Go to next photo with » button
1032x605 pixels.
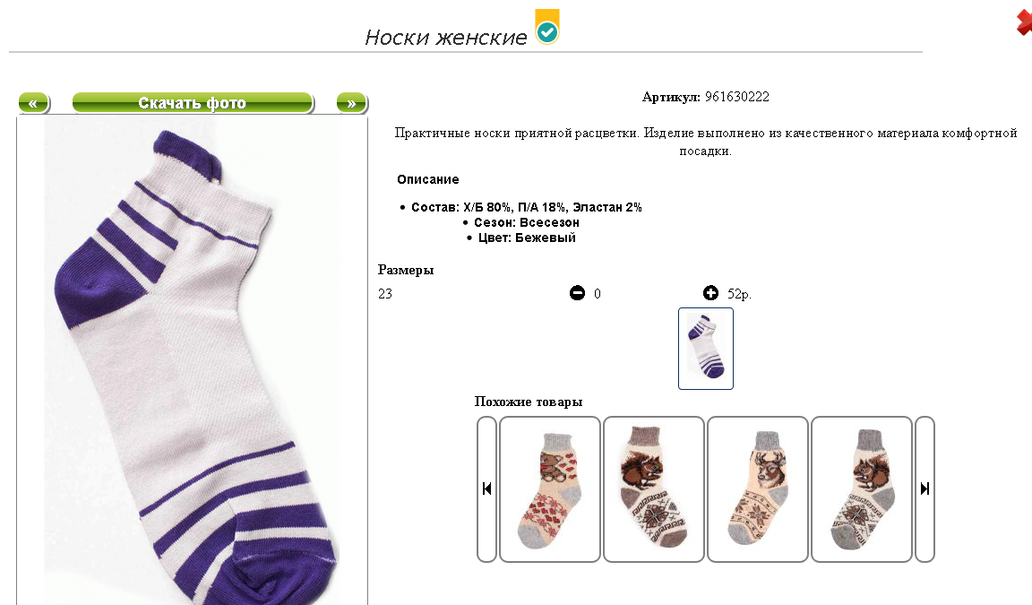click(x=352, y=103)
